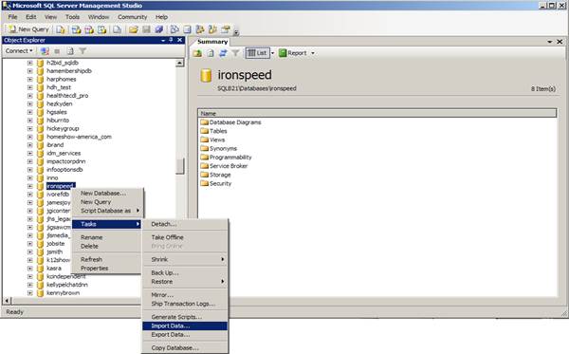Screen dimensions: 569x354
Task: Click the Name column header
Action: tap(377, 113)
